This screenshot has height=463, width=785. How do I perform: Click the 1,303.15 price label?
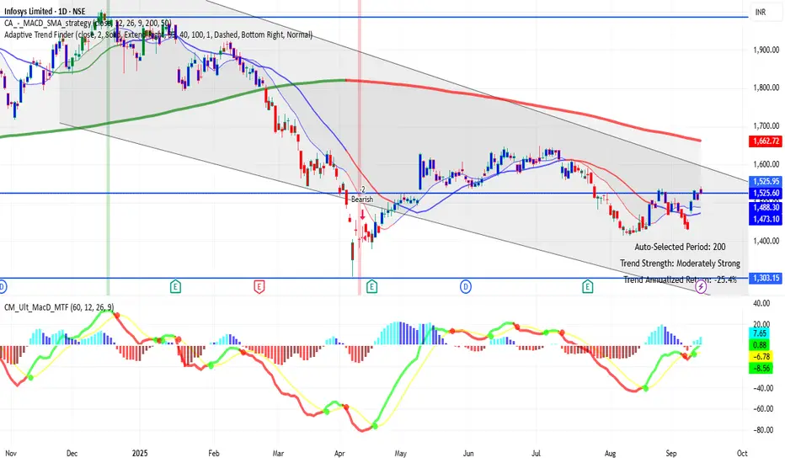766,278
